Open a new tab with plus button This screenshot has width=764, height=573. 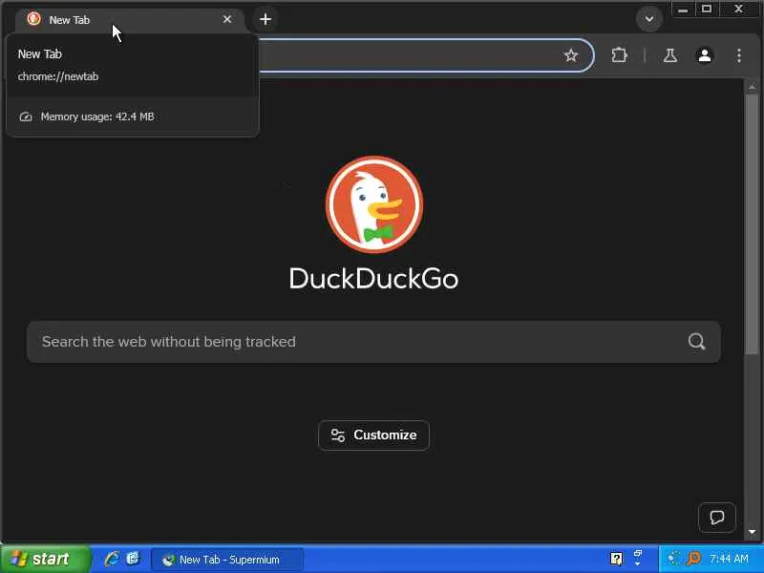click(x=265, y=19)
